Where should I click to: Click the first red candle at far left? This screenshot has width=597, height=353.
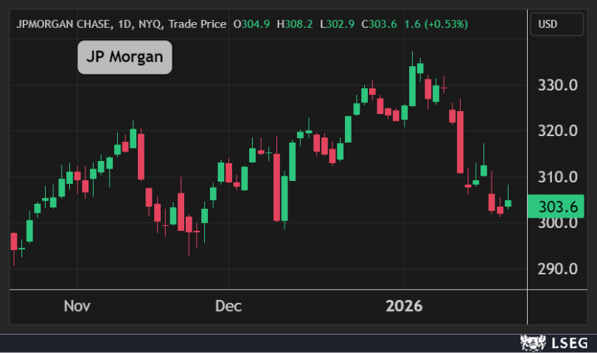(13, 241)
